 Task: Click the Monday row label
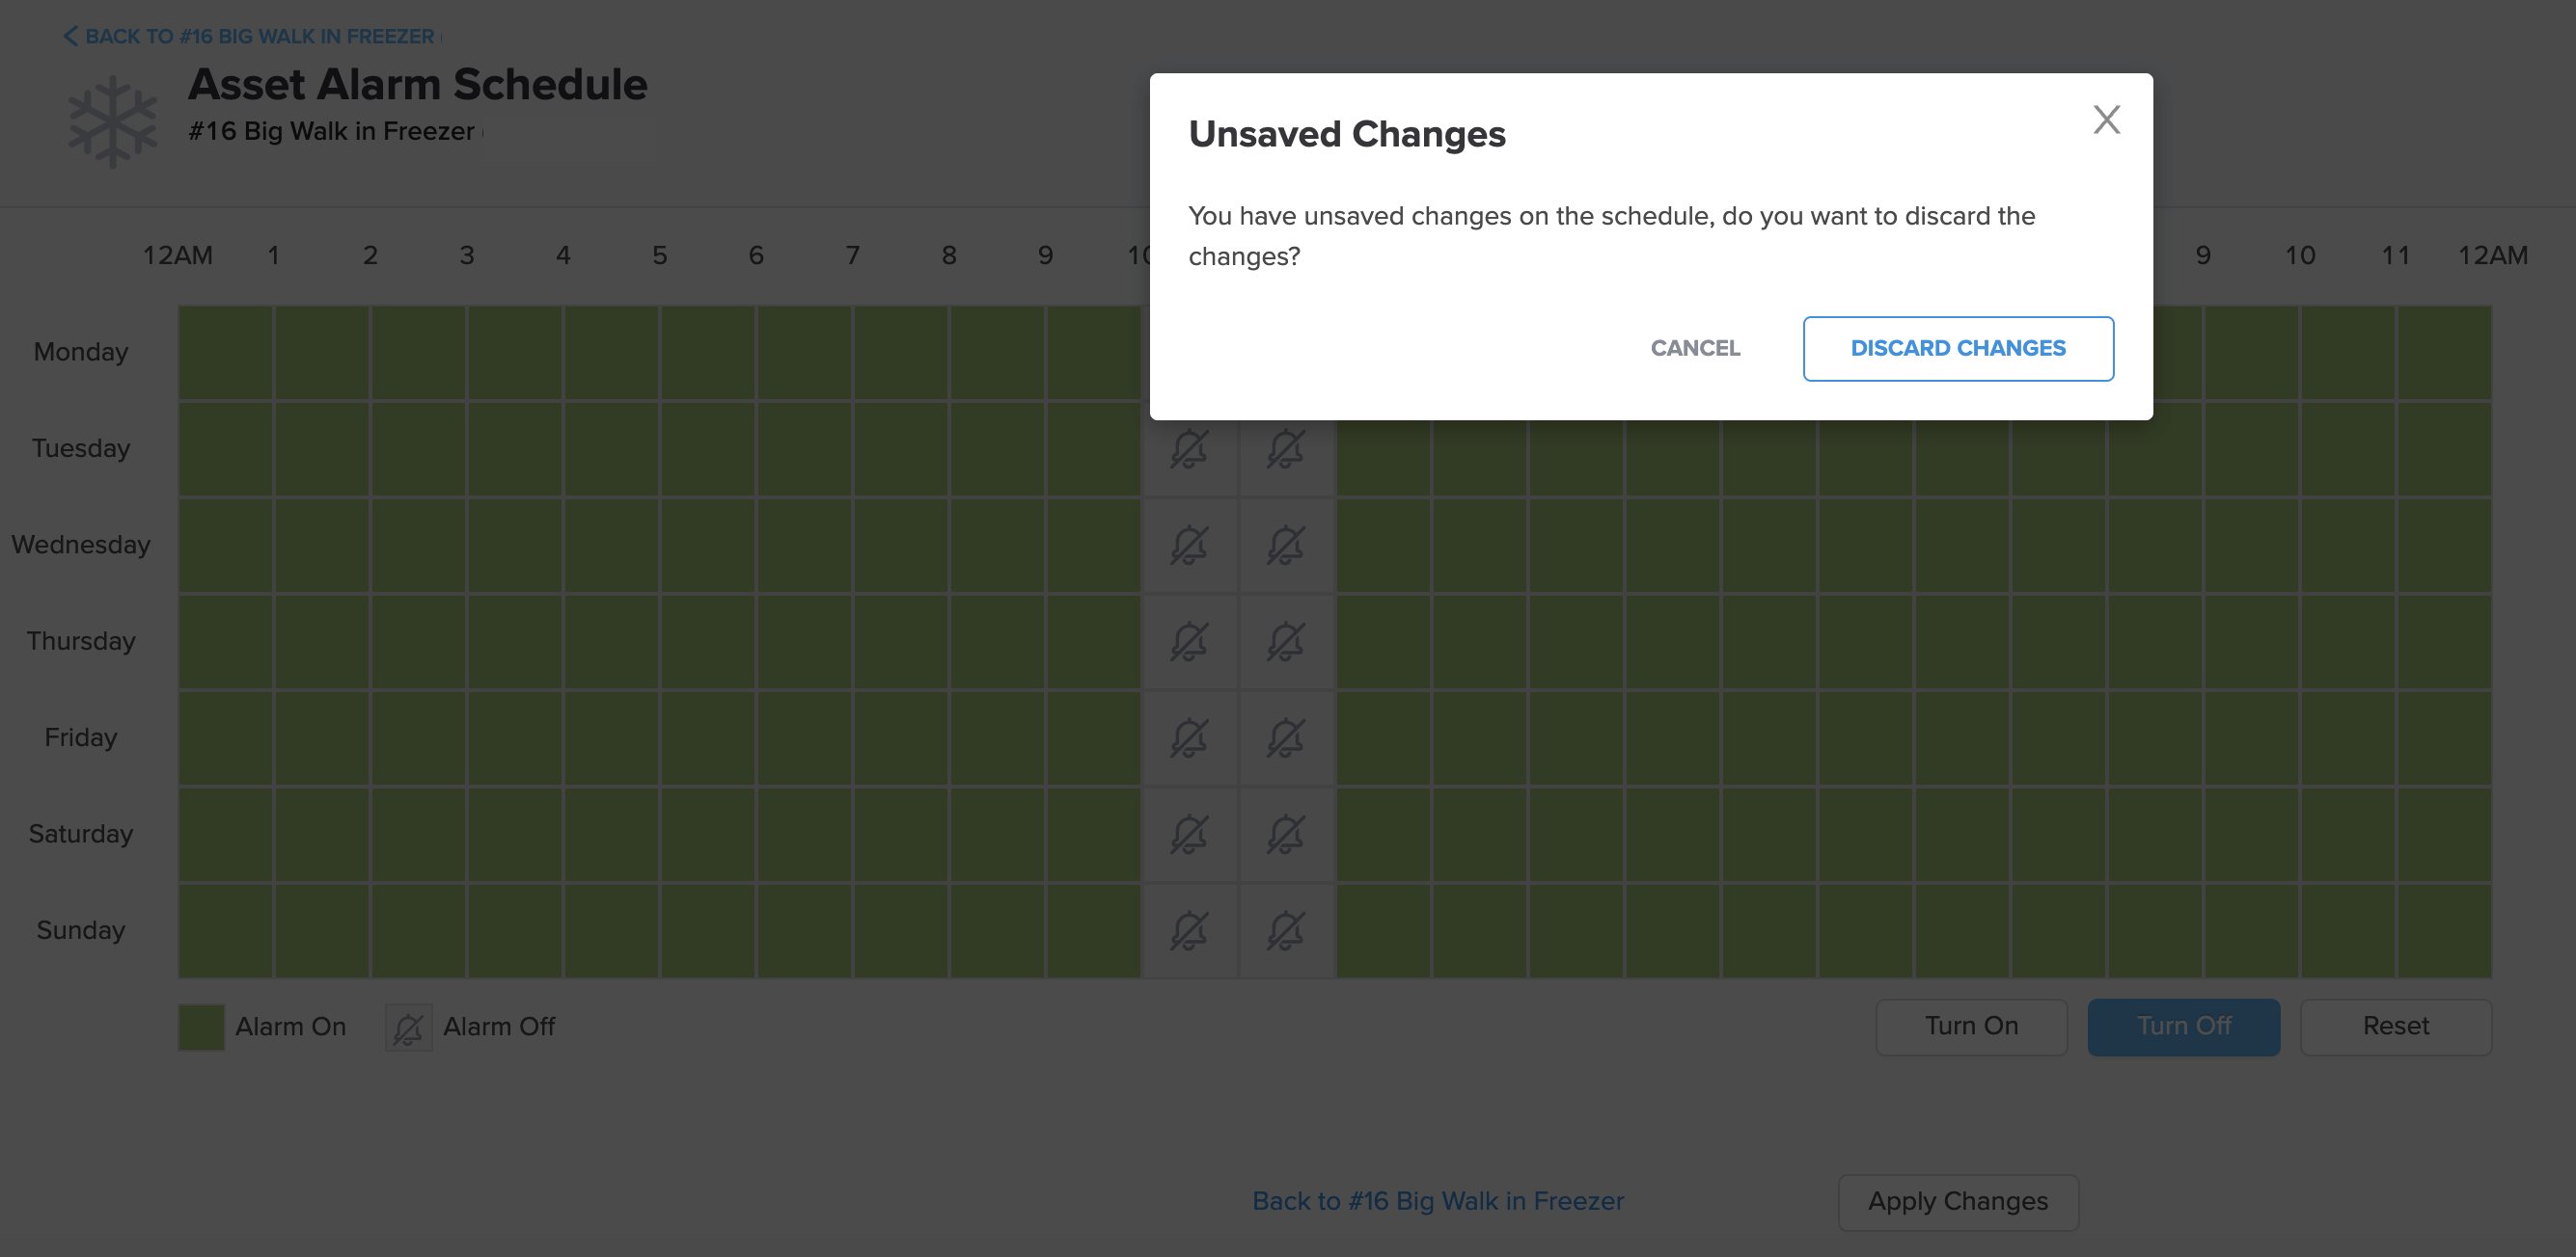(81, 352)
